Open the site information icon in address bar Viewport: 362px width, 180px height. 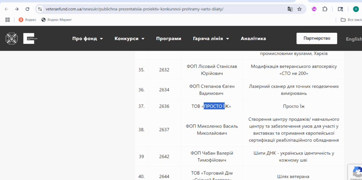[x=40, y=9]
